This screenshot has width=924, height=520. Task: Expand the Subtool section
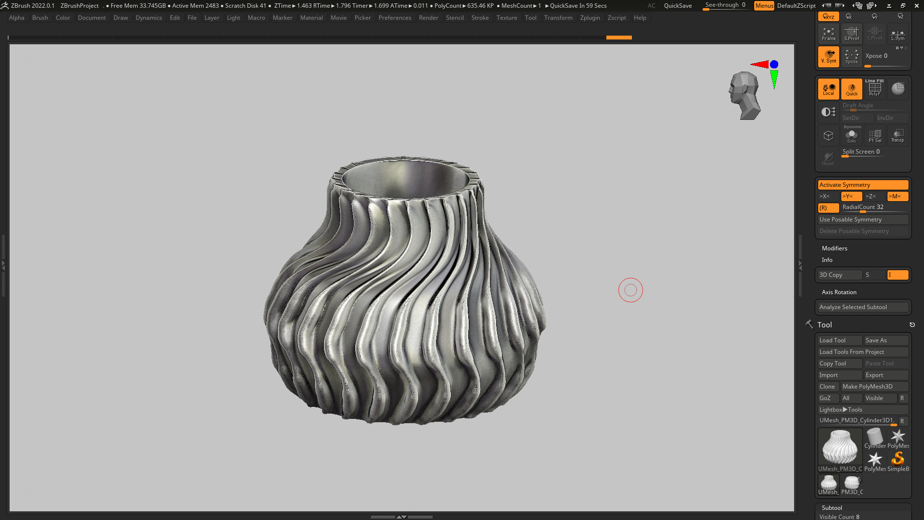pyautogui.click(x=832, y=508)
